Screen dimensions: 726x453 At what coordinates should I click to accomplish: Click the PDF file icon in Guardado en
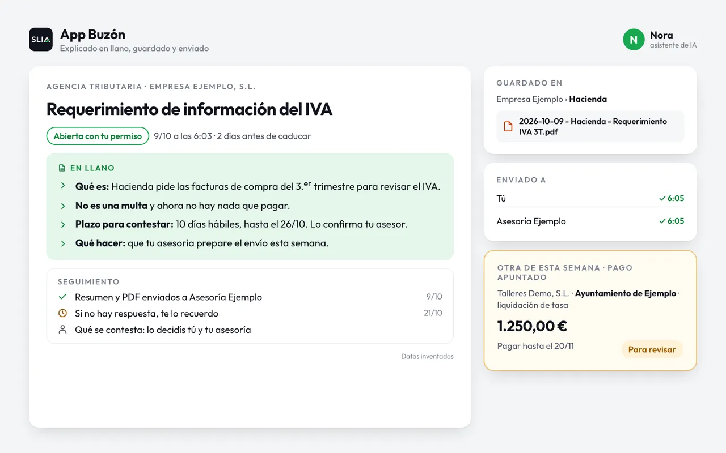click(x=508, y=126)
